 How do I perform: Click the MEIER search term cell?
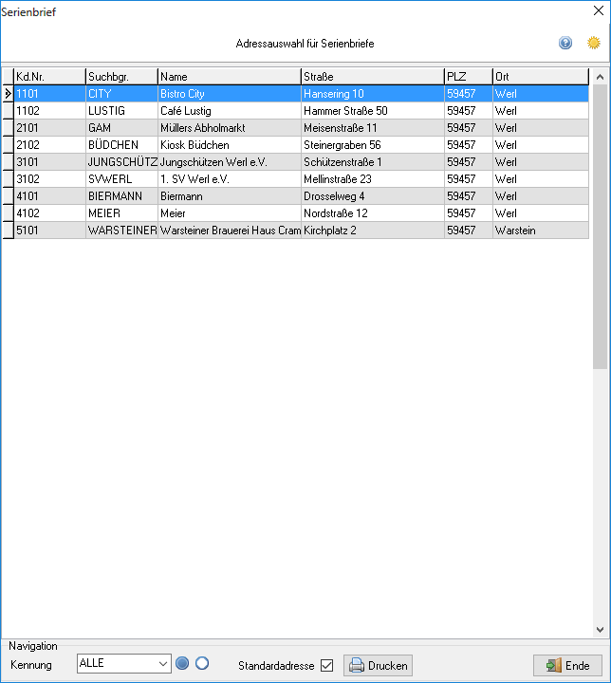click(x=121, y=213)
